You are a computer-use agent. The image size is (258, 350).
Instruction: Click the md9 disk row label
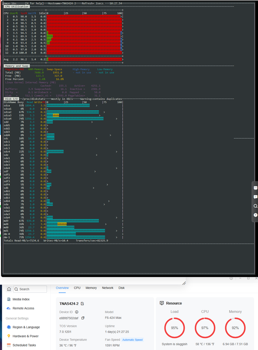(6, 221)
